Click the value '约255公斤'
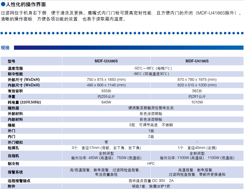The width and height of the screenshot is (244, 189). (106, 97)
